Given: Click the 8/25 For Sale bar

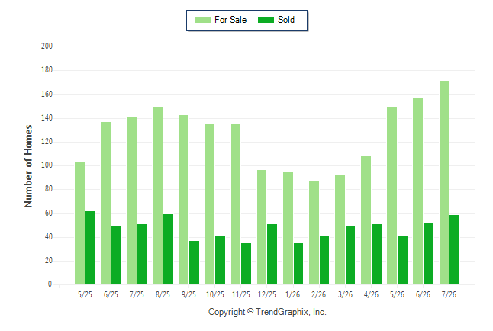Looking at the screenshot, I should point(157,195).
